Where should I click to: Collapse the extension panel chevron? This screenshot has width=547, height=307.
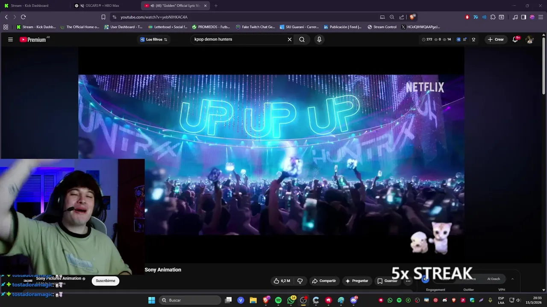pos(512,279)
